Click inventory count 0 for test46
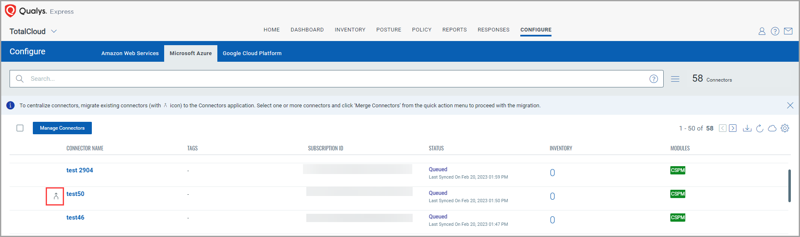This screenshot has height=237, width=800. 552,220
